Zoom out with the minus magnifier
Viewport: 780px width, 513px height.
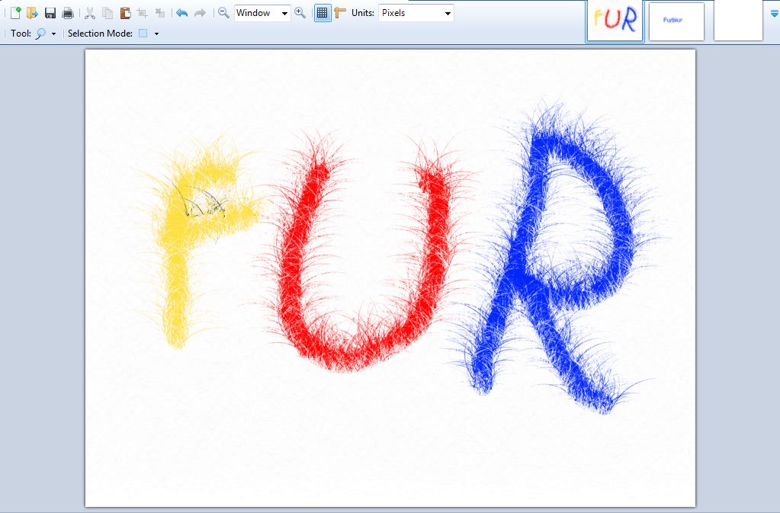click(223, 13)
